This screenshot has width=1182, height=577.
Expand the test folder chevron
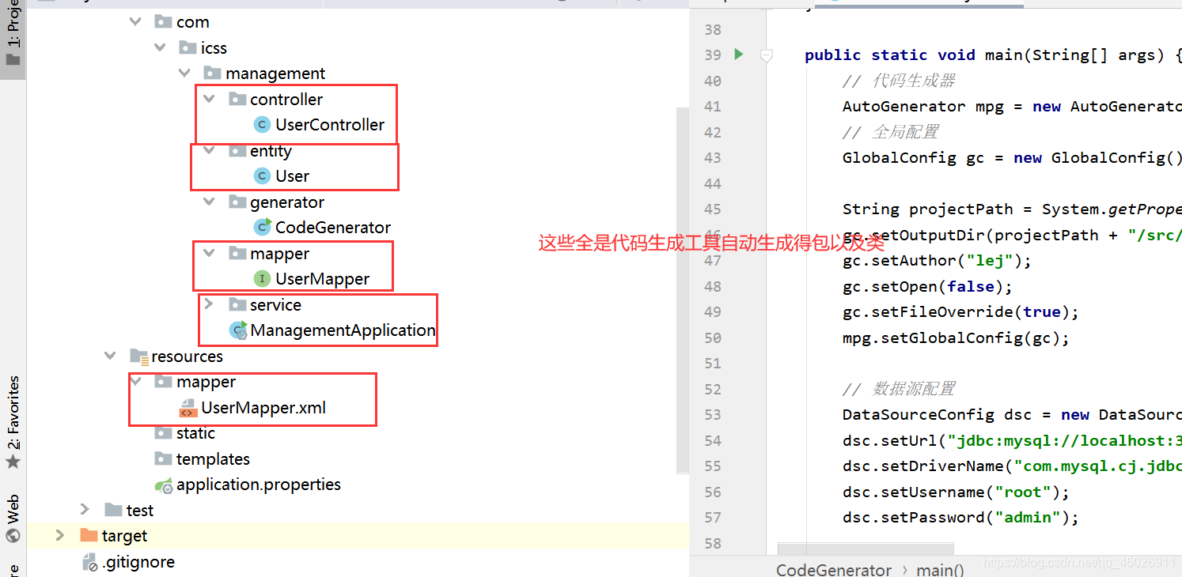(x=85, y=510)
